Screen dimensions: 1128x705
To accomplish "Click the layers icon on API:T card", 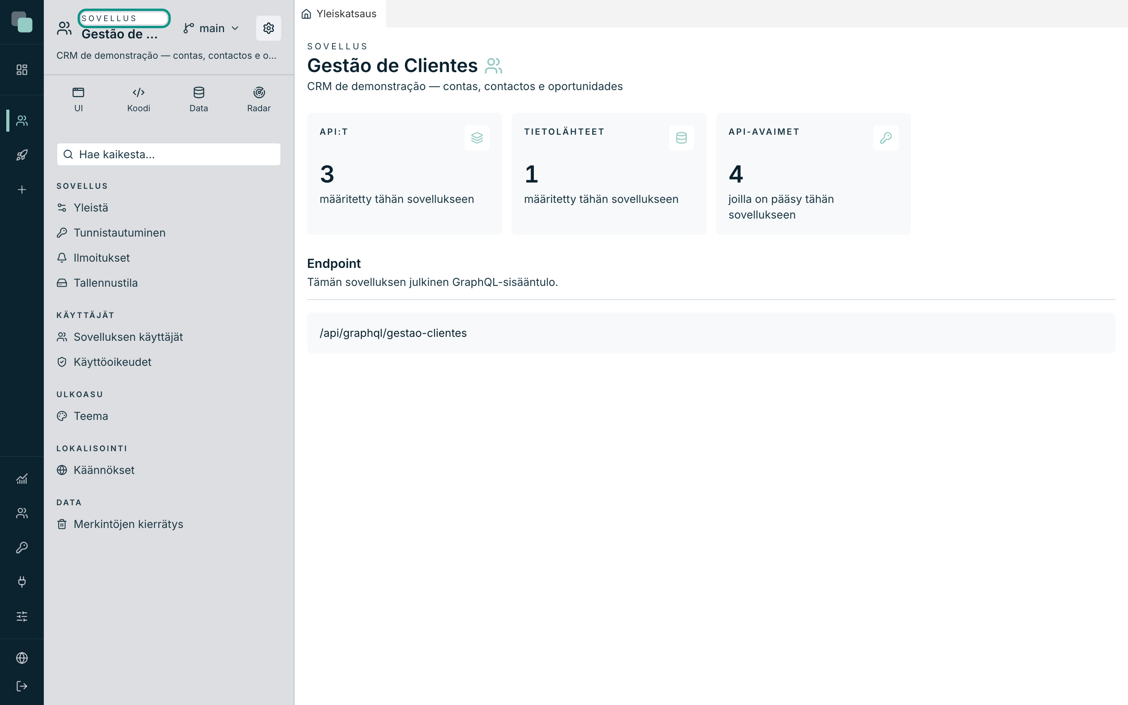I will [x=477, y=138].
